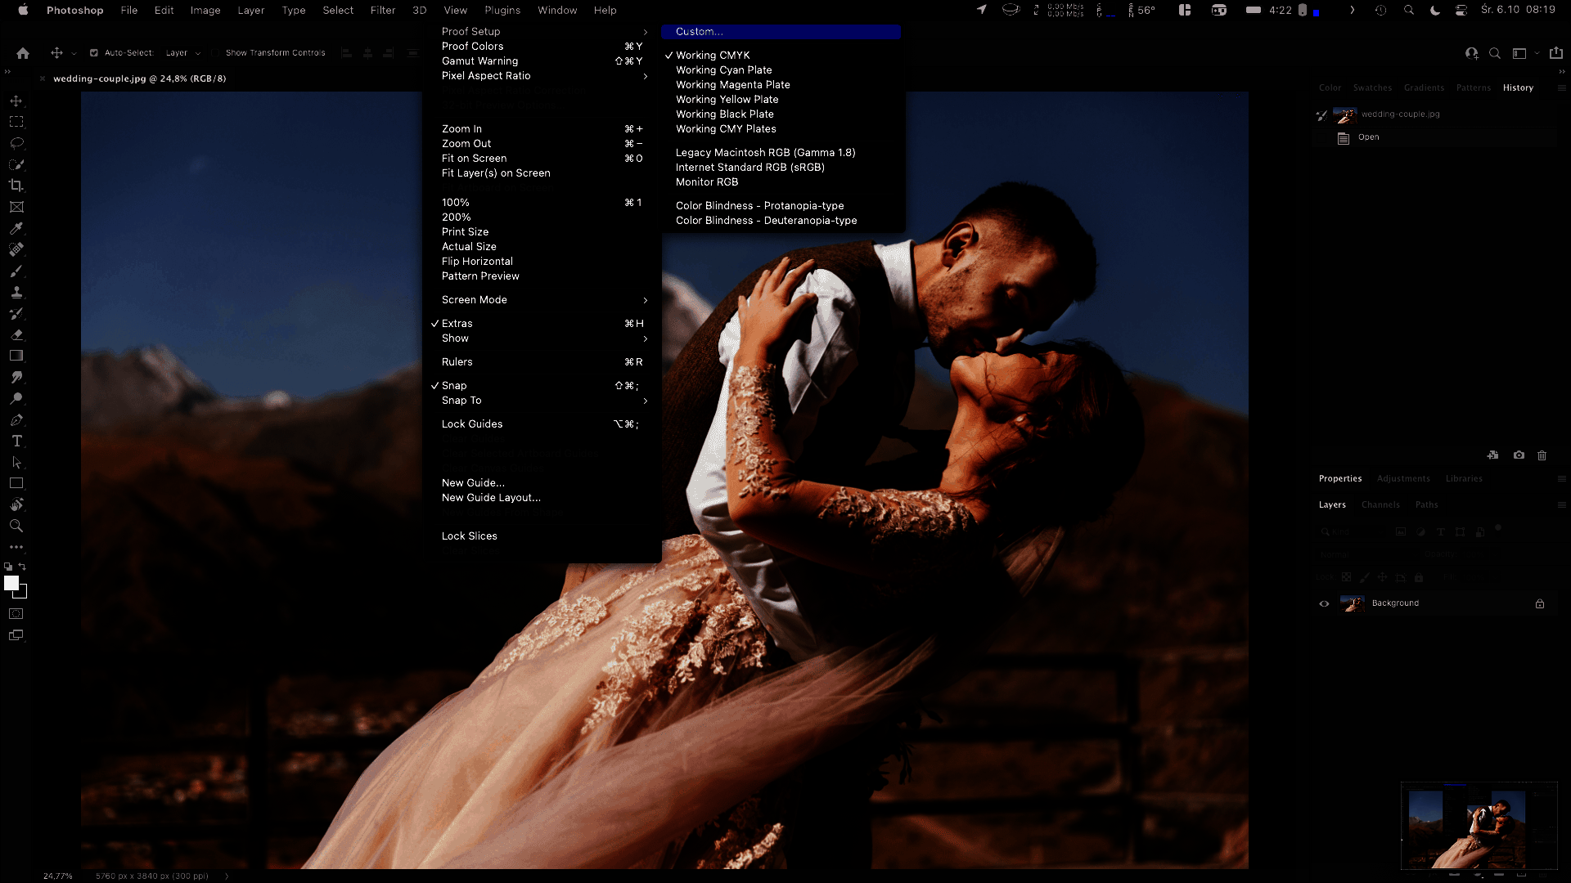The image size is (1571, 883).
Task: Hide the Background layer eye icon
Action: 1324,604
